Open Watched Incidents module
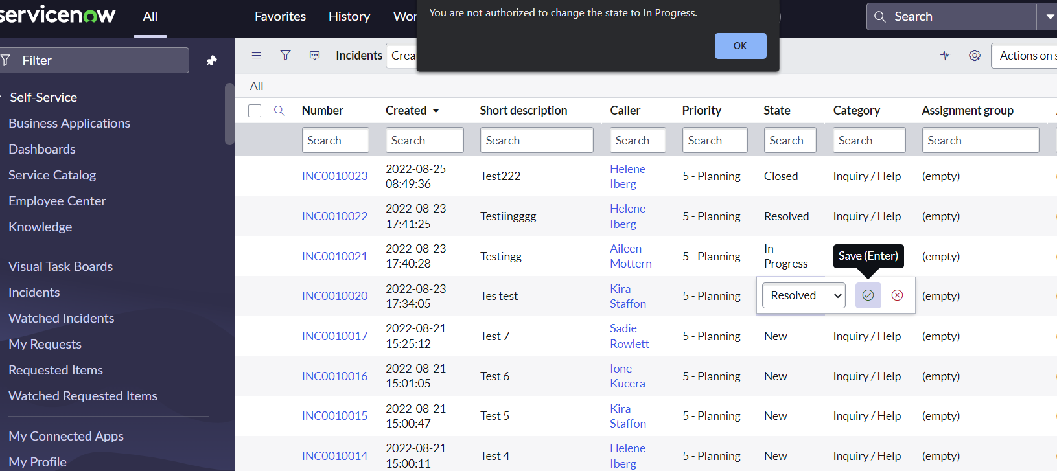The height and width of the screenshot is (471, 1057). pos(61,318)
